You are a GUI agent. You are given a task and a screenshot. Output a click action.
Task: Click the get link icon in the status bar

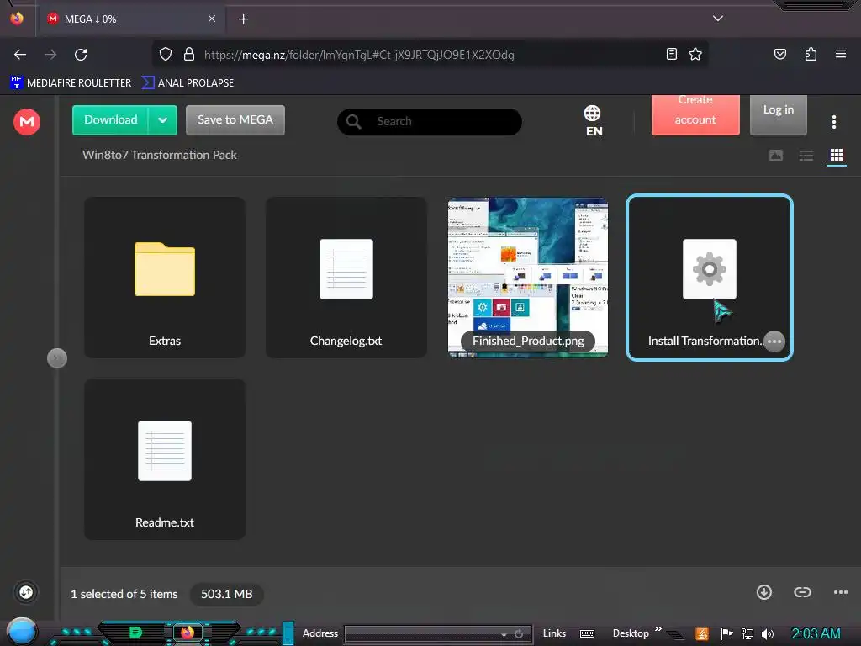(802, 592)
